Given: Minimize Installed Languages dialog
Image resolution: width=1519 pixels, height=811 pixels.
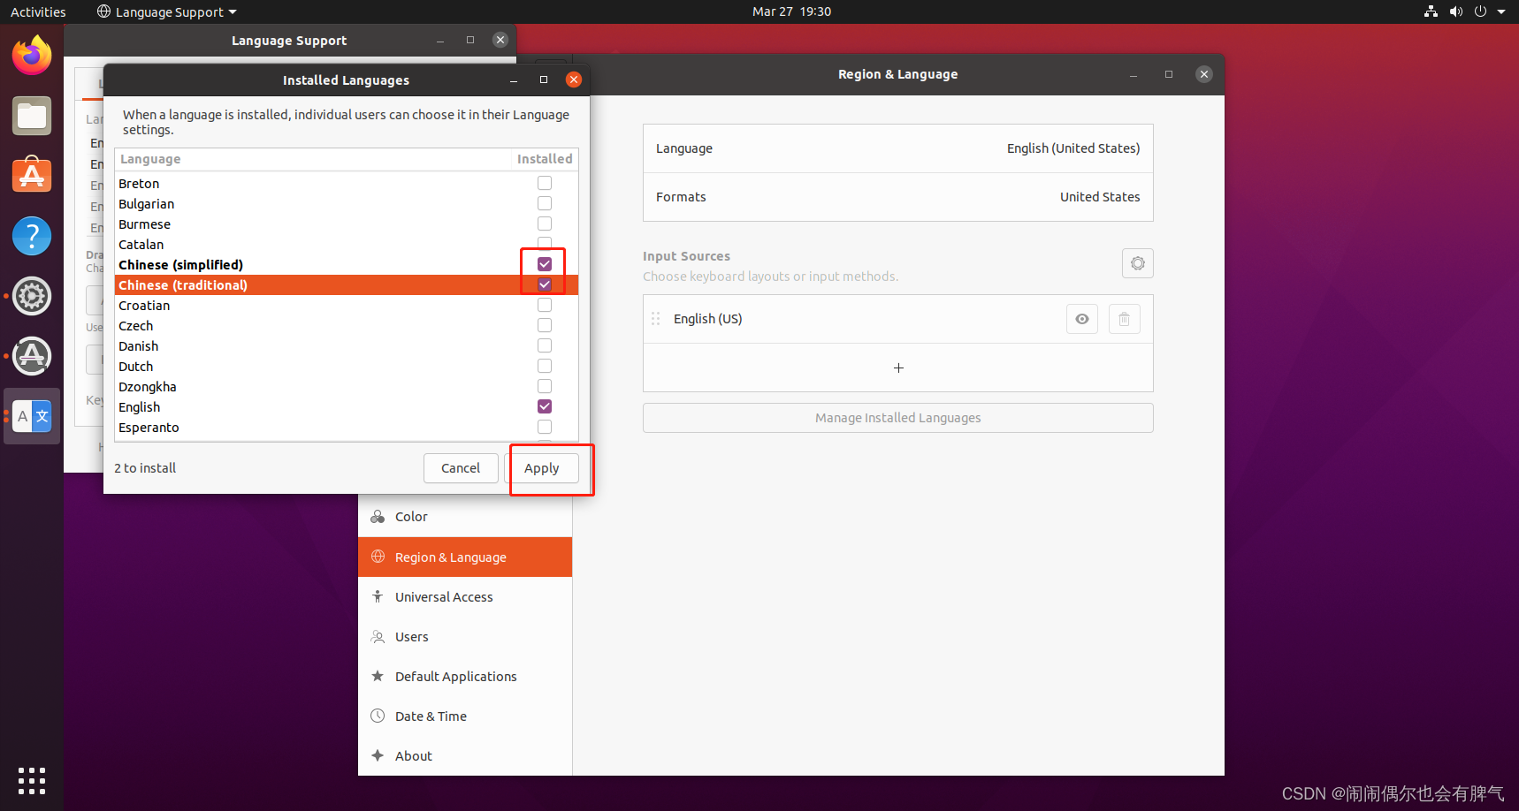Looking at the screenshot, I should [514, 80].
